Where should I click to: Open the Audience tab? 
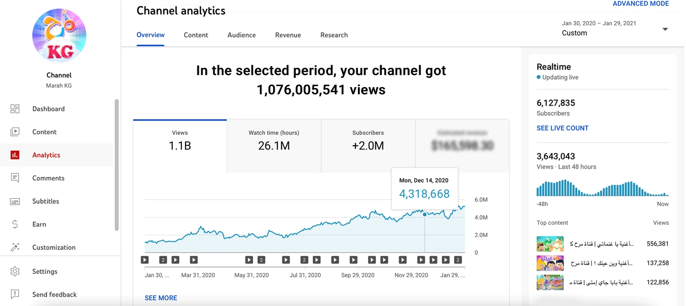tap(242, 35)
